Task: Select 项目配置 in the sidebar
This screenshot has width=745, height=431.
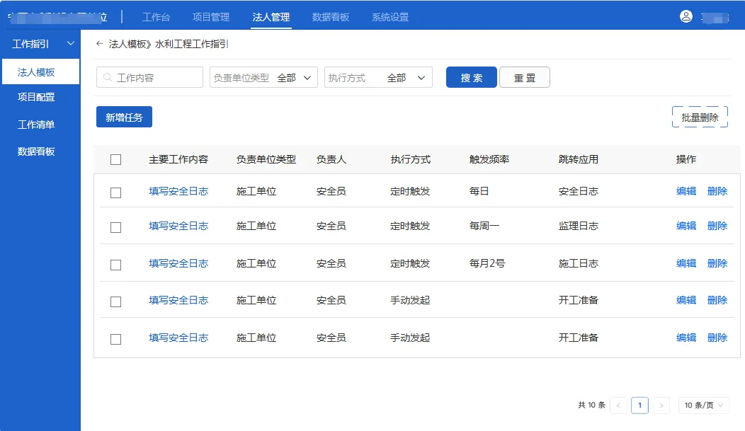Action: tap(36, 97)
